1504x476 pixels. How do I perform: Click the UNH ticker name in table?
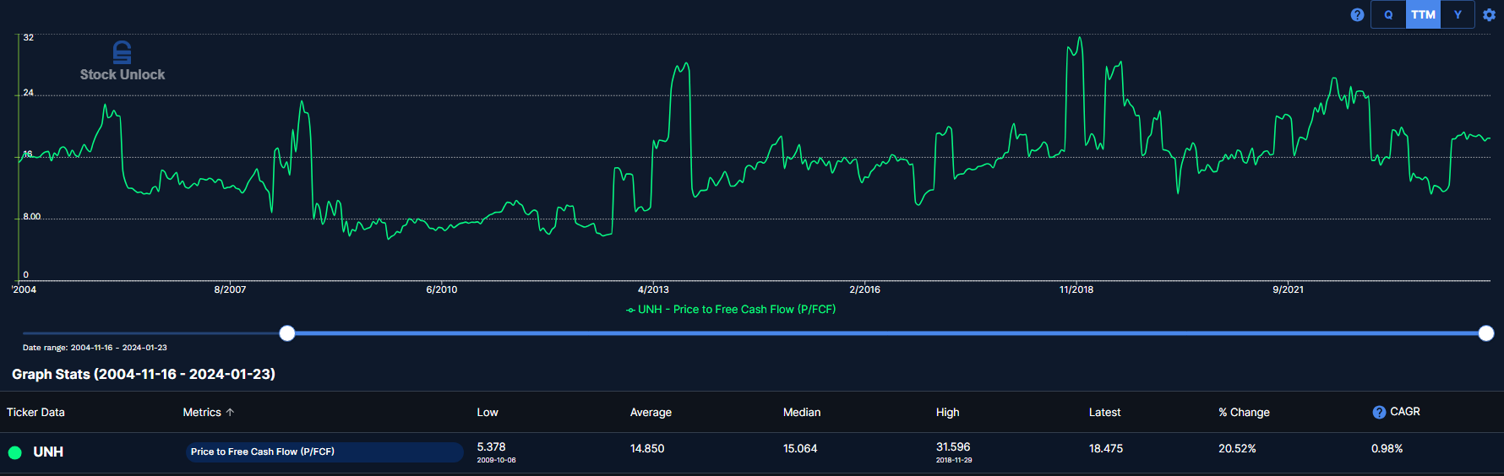tap(48, 452)
